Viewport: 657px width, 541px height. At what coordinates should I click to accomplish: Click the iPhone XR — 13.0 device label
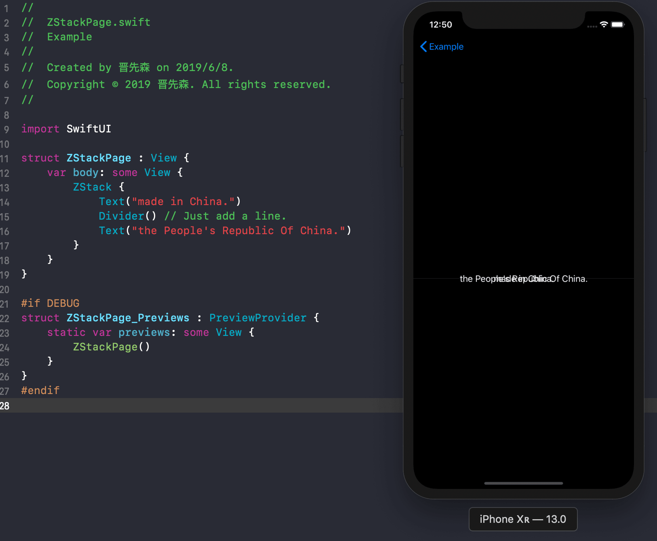523,519
